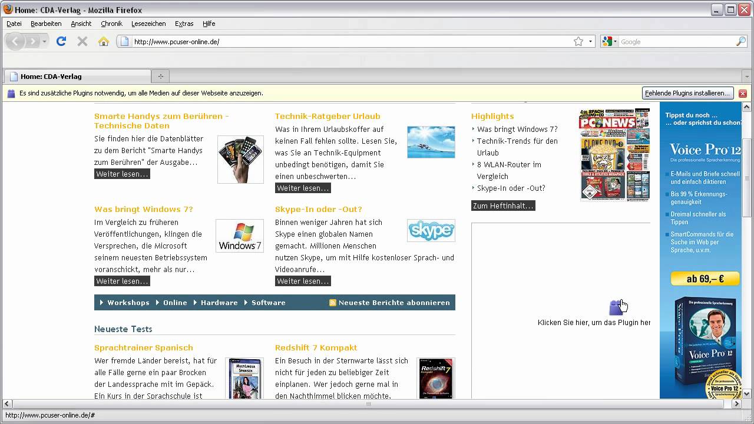Go to the Home page icon
Image resolution: width=754 pixels, height=424 pixels.
pos(104,41)
